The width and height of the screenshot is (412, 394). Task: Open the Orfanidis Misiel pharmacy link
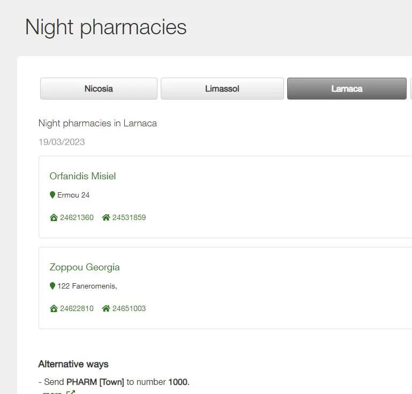point(83,176)
